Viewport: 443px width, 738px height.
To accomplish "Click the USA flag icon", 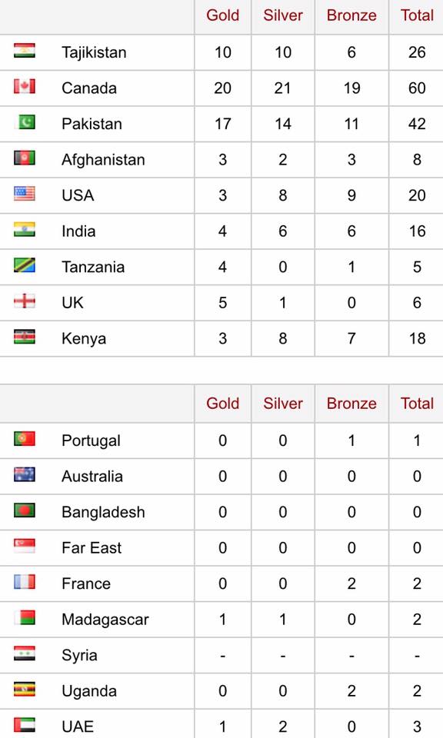I will (25, 194).
